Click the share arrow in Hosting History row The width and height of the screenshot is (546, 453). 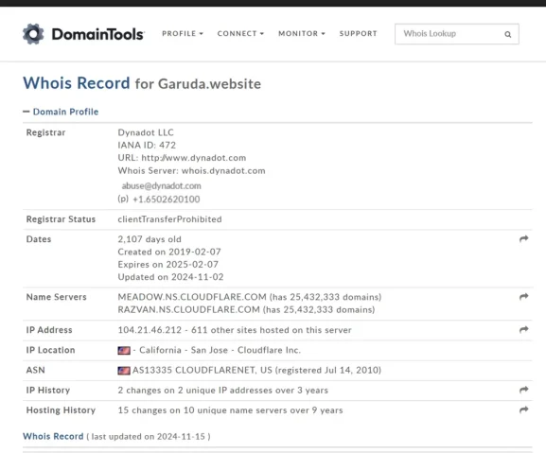click(523, 409)
